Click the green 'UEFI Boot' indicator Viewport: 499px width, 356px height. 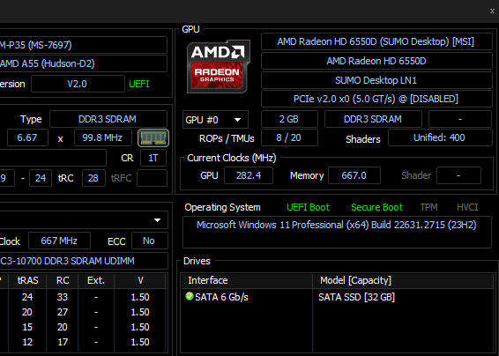[308, 207]
